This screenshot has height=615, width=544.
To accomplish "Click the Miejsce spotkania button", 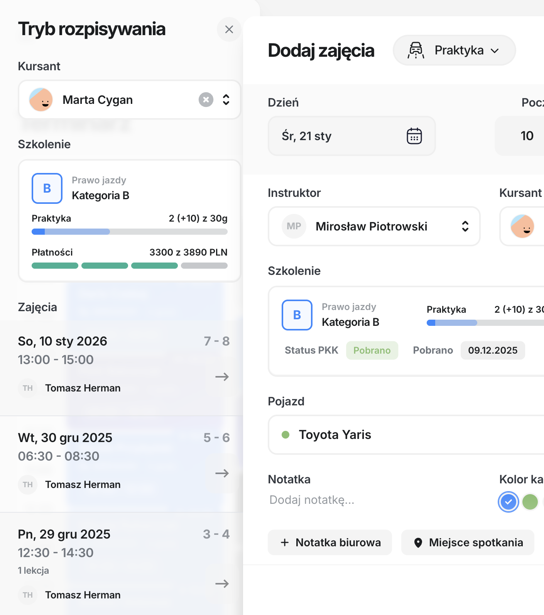I will (x=468, y=542).
